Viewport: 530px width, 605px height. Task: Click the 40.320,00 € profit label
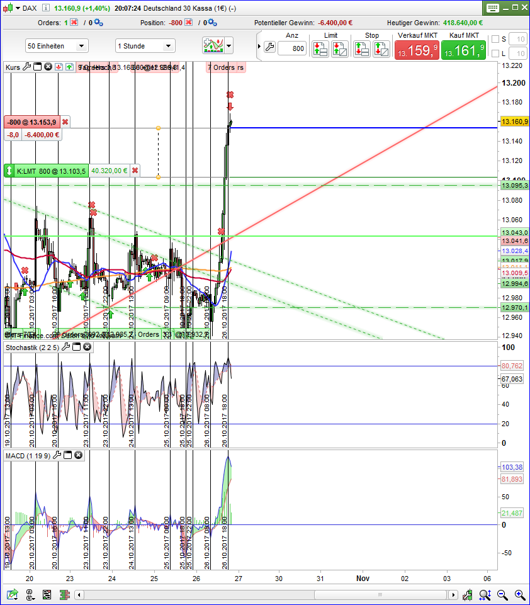pos(109,171)
